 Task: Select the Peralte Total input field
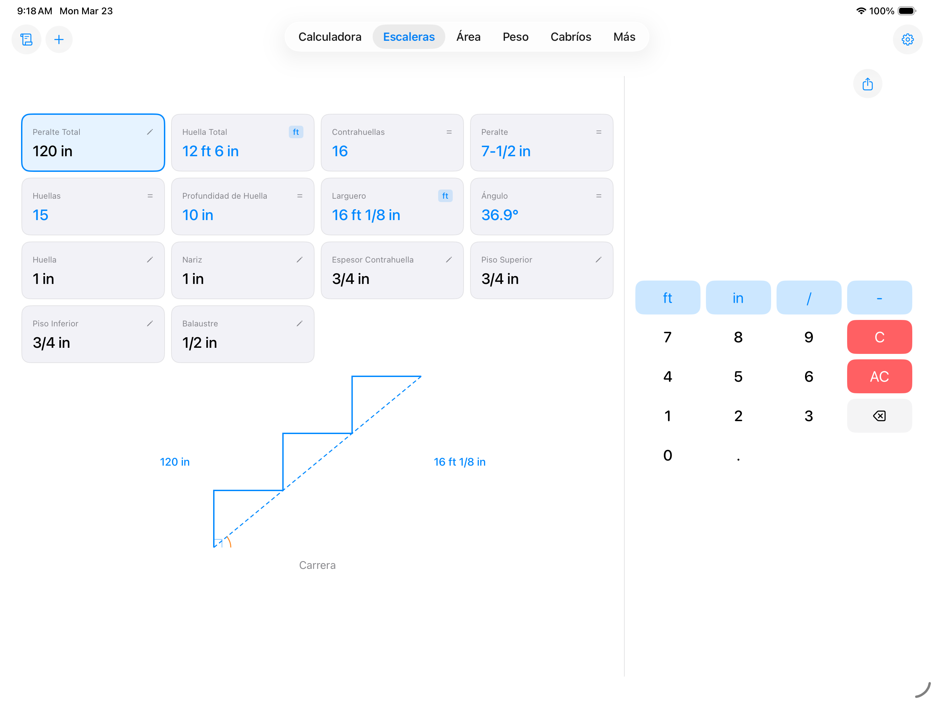tap(93, 143)
